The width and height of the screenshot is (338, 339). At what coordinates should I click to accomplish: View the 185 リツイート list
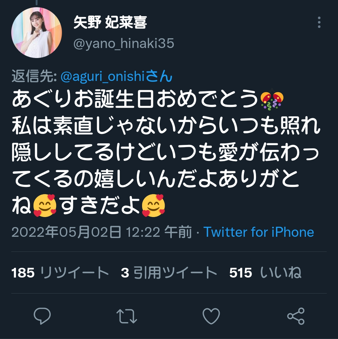pyautogui.click(x=60, y=273)
